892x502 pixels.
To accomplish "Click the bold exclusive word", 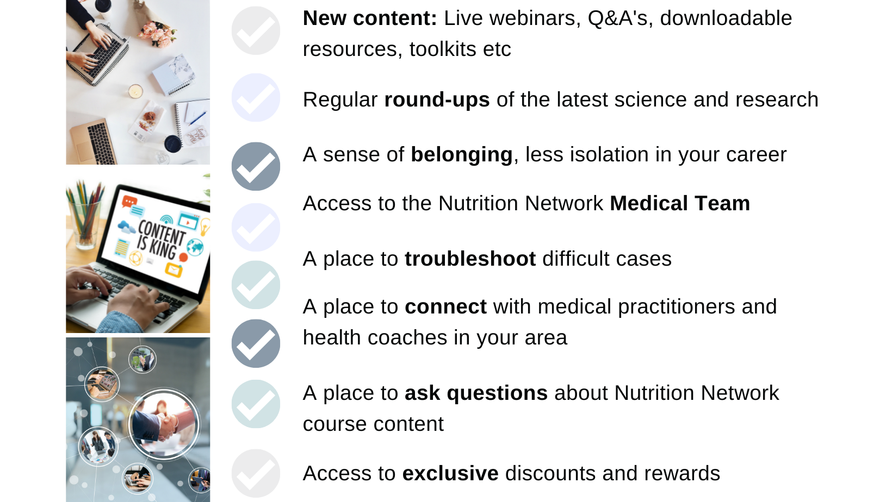I will tap(450, 474).
